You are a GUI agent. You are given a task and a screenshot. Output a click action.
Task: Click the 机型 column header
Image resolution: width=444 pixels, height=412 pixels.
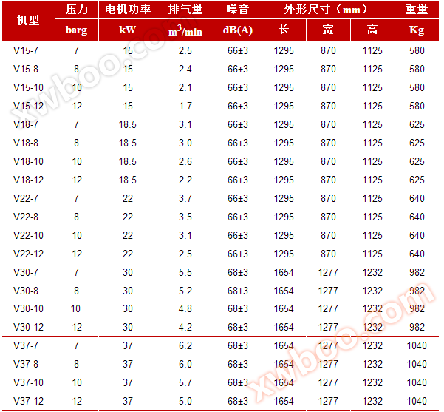(28, 20)
